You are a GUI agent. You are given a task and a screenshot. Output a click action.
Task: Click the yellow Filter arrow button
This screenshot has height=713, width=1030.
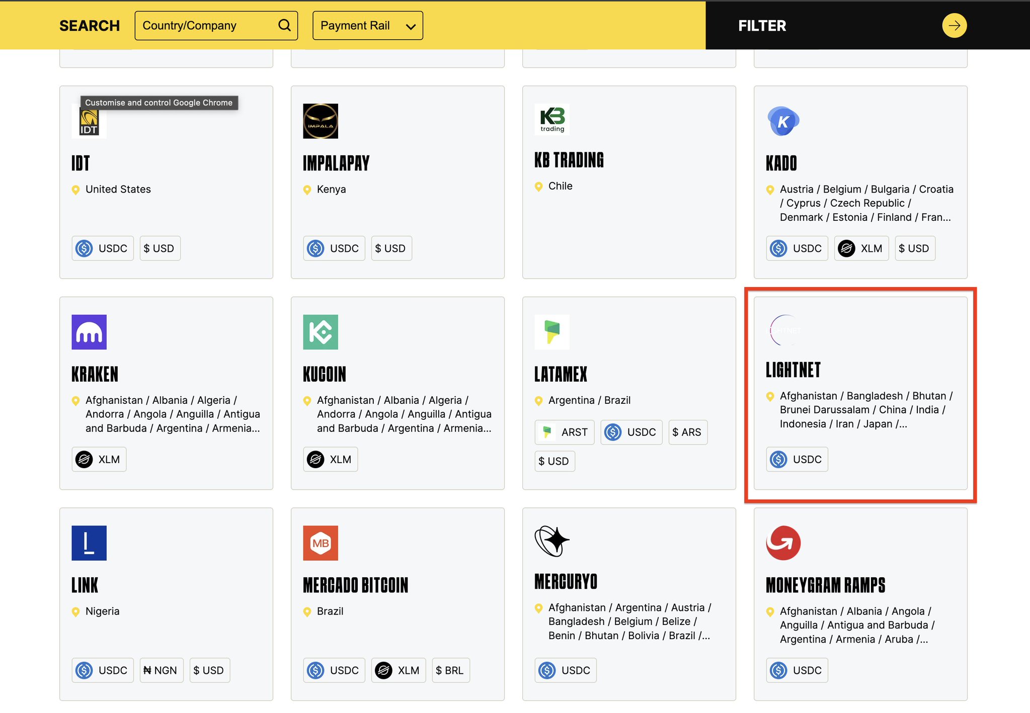click(x=954, y=26)
